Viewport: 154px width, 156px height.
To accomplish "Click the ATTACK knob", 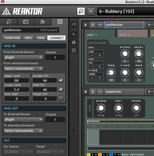I will (125, 54).
